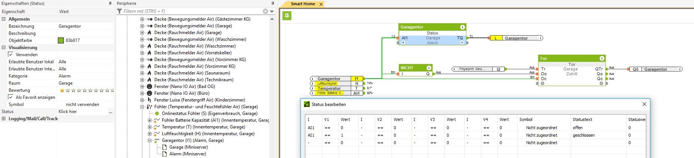694x158 pixels.
Task: Click info icon of Luftfeuchtigkeit input
Action: point(312,83)
